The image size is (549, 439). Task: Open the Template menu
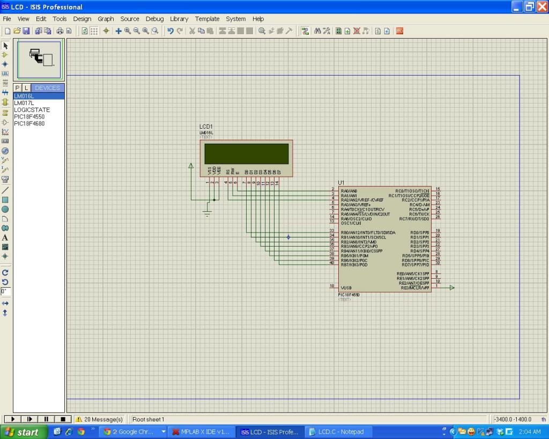click(207, 19)
